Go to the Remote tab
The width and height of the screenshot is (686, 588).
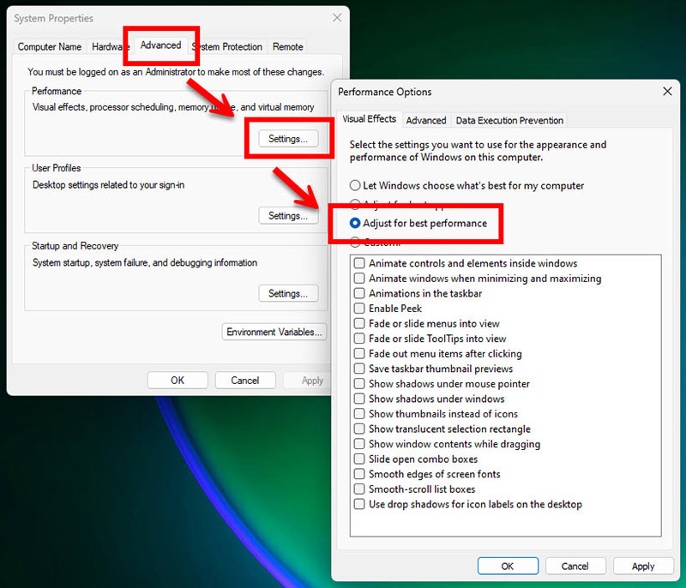pos(287,47)
